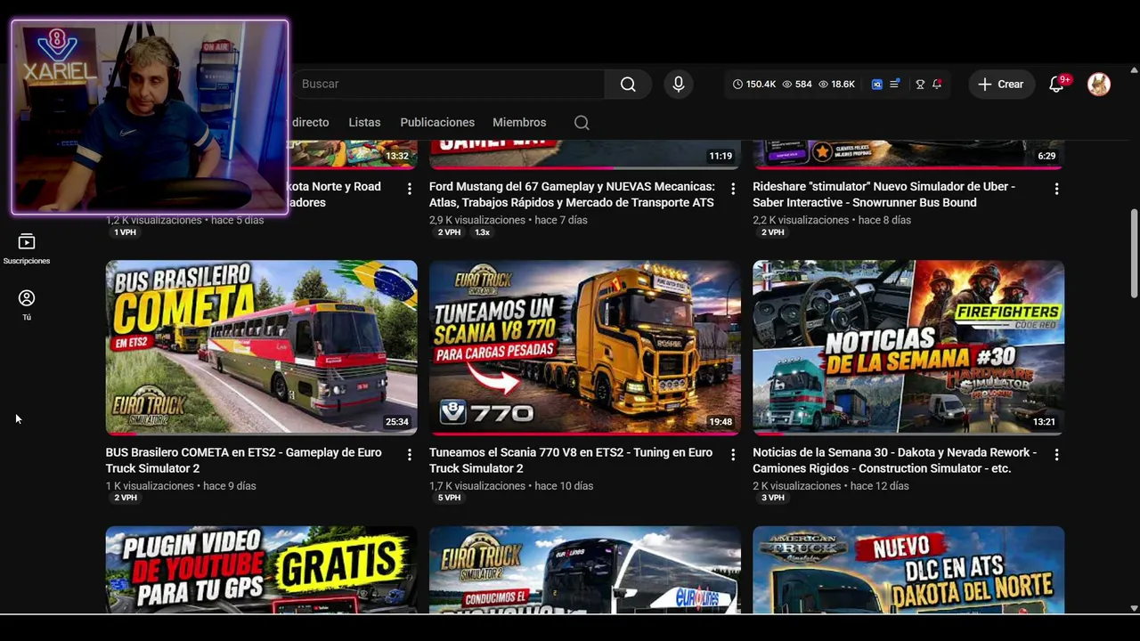Open options for BUS Brasilero COMETA video

[x=410, y=455]
